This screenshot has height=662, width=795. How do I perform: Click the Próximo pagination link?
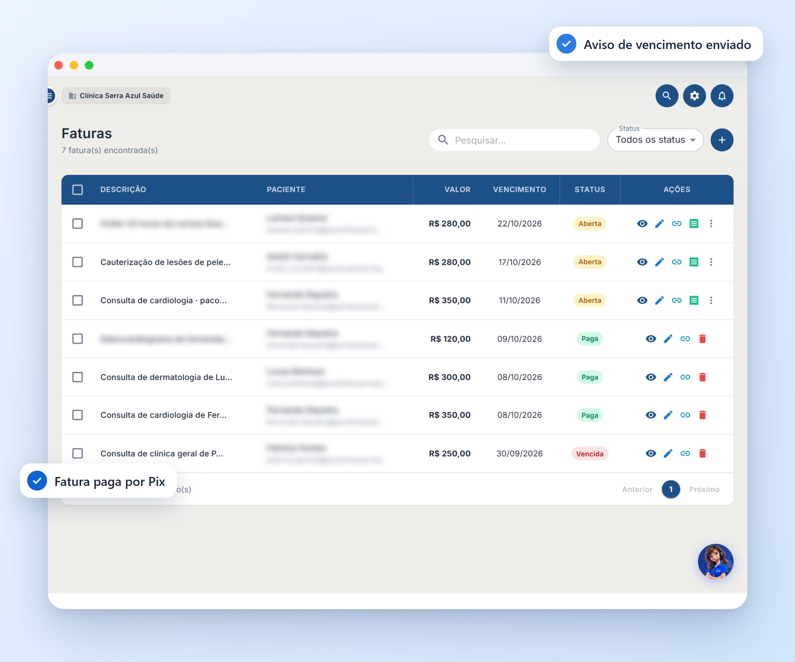point(704,489)
